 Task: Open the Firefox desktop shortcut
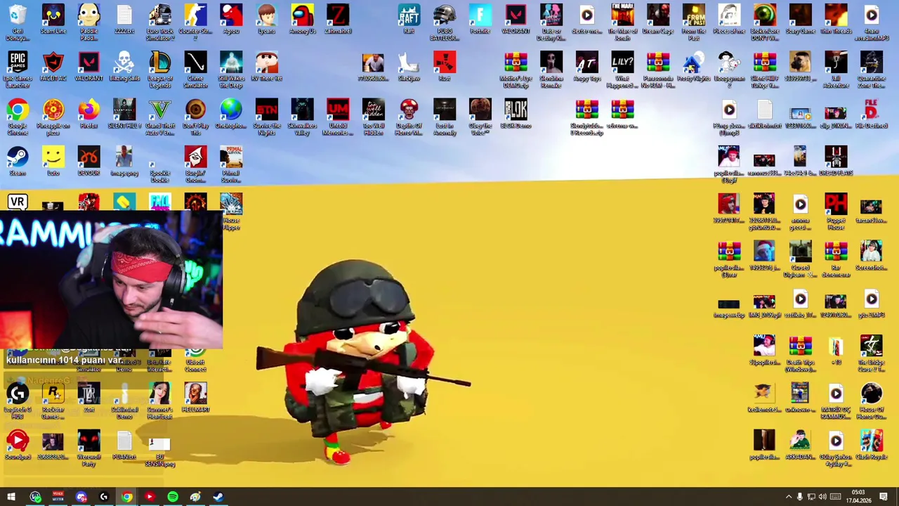pyautogui.click(x=88, y=113)
